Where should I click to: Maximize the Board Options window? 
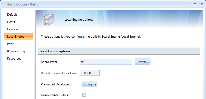(195, 4)
